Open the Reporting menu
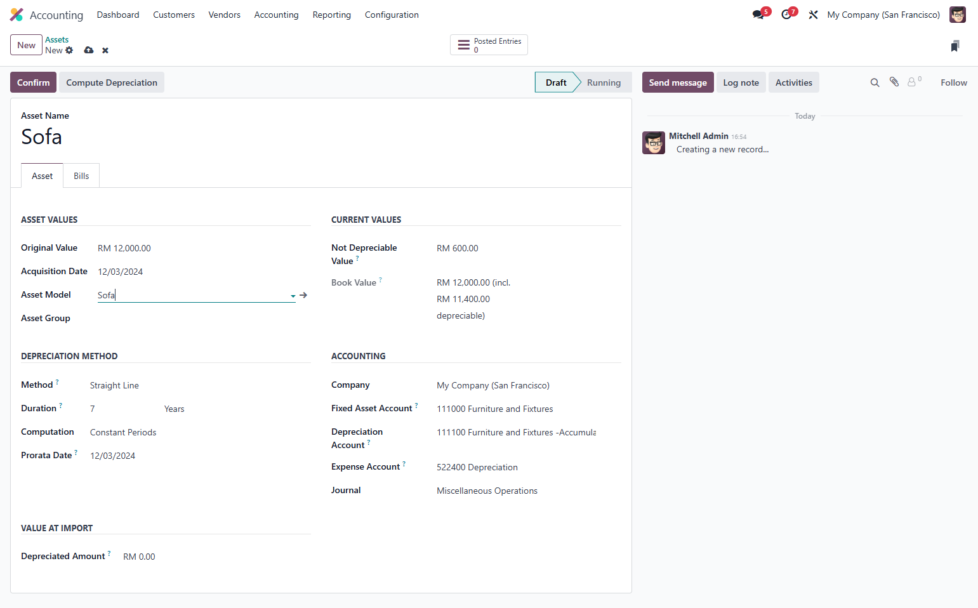Screen dimensions: 978x608 coord(331,15)
